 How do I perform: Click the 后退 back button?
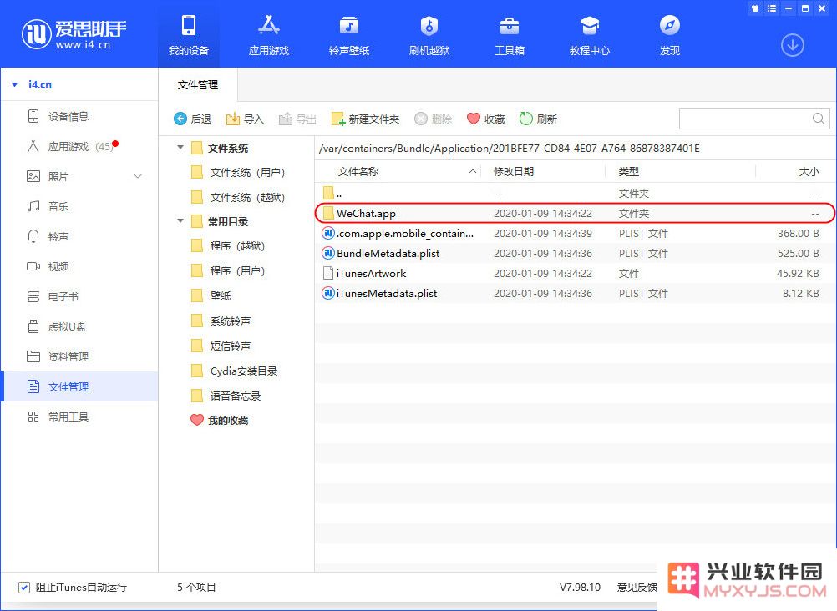tap(193, 119)
